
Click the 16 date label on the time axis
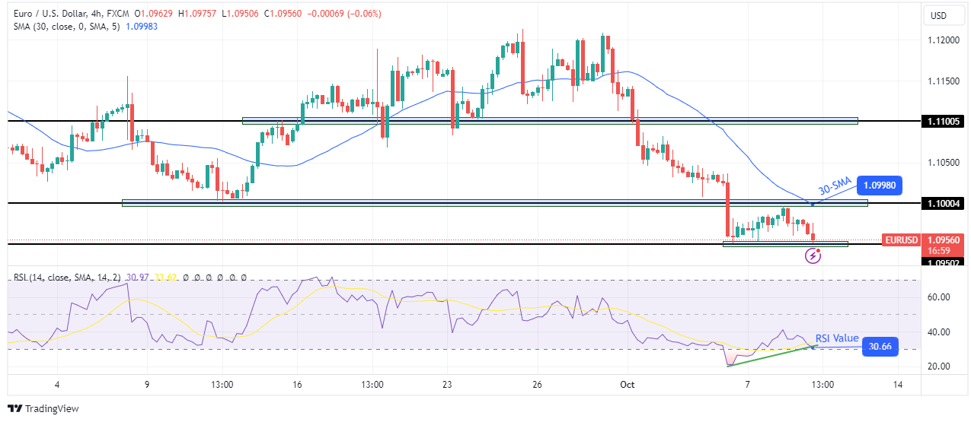(x=298, y=384)
